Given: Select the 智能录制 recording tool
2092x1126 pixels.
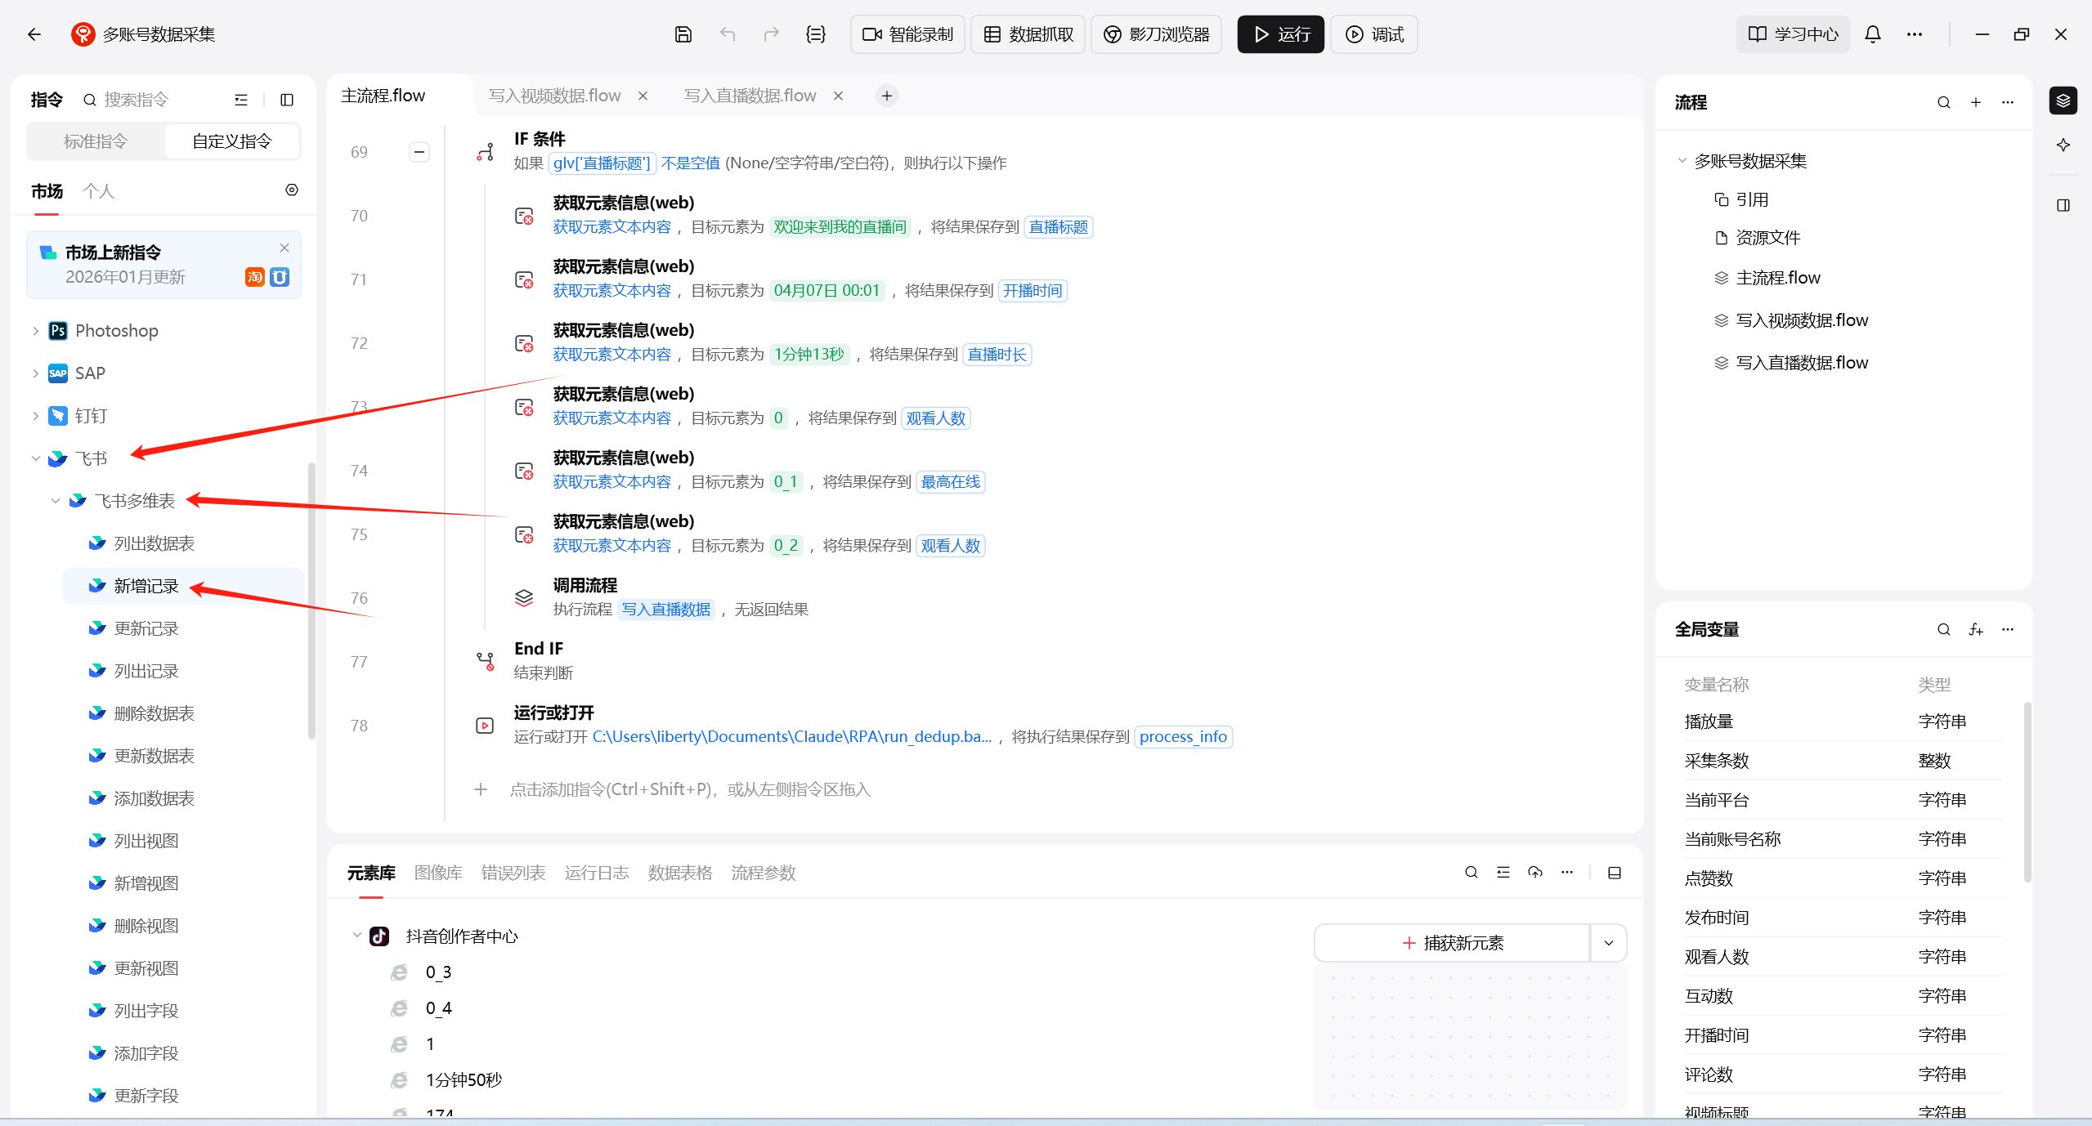Looking at the screenshot, I should coord(906,34).
